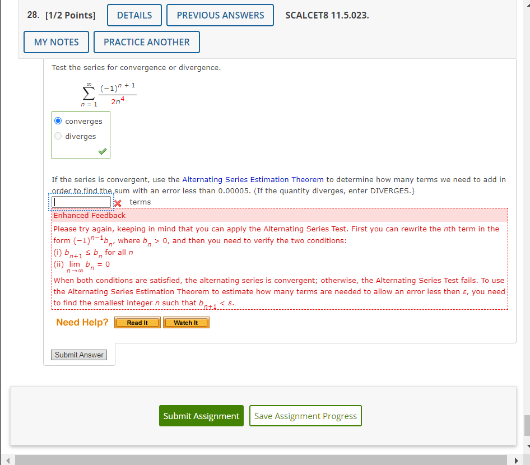The width and height of the screenshot is (530, 465).
Task: Click the terms answer input field
Action: [x=81, y=202]
